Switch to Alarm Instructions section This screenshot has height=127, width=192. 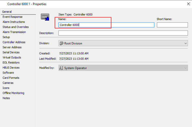click(x=14, y=22)
